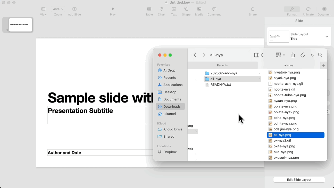Select the all-nya Finder tab

(289, 65)
